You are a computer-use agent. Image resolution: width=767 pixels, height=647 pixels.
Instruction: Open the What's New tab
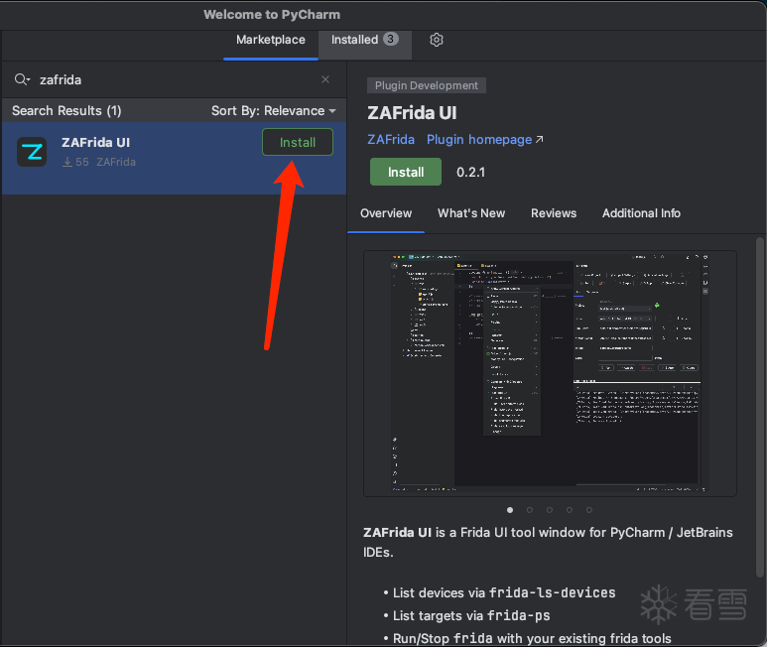pos(471,213)
